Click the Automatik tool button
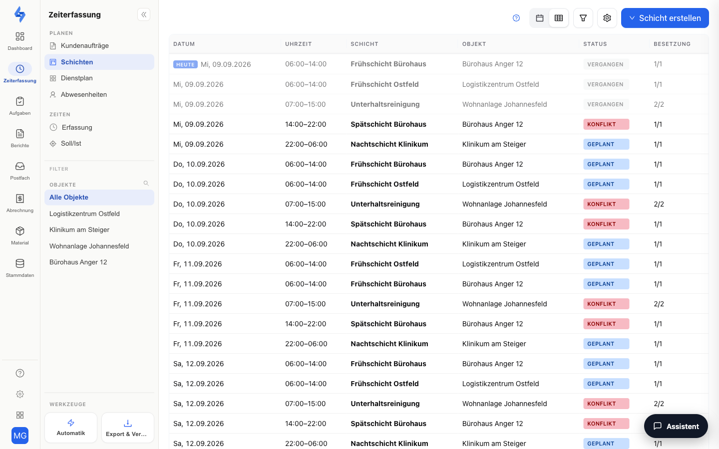 point(71,428)
